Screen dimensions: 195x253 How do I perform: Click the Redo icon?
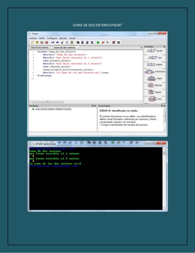58,42
